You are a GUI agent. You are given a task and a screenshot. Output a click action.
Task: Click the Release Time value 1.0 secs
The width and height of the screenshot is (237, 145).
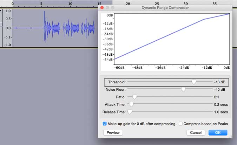point(221,112)
